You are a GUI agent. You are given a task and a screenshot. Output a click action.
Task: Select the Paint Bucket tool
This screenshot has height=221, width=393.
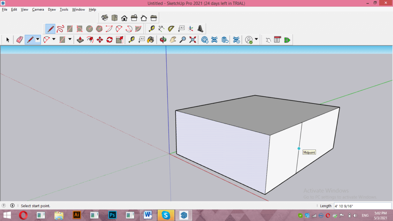[150, 40]
